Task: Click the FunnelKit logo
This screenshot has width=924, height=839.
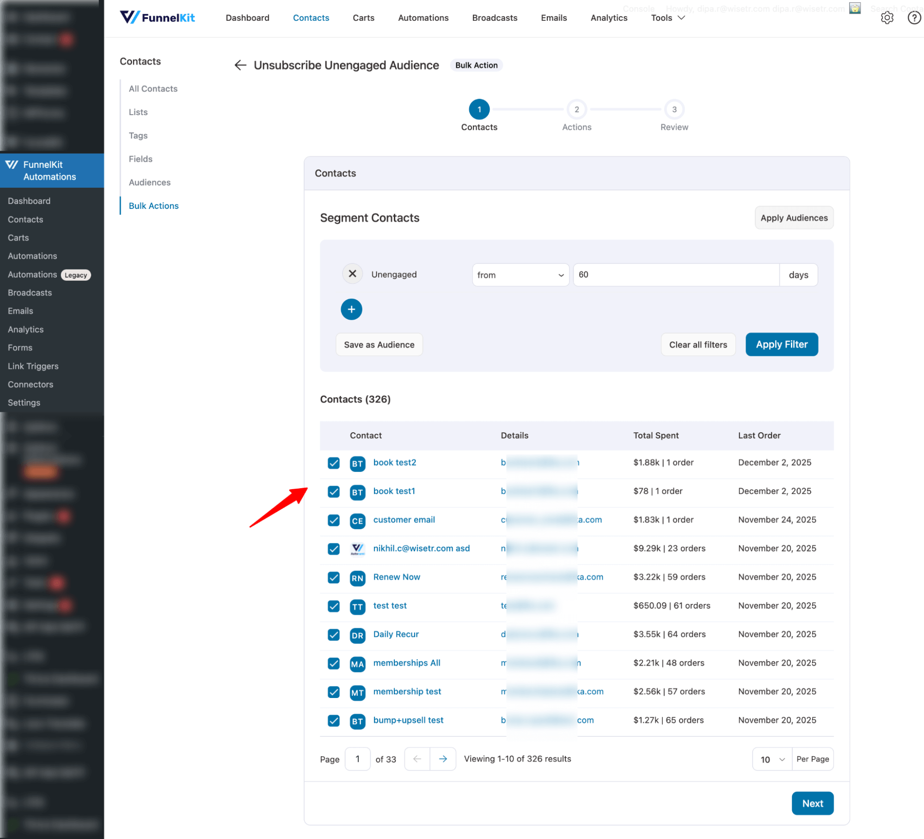Action: click(x=157, y=18)
